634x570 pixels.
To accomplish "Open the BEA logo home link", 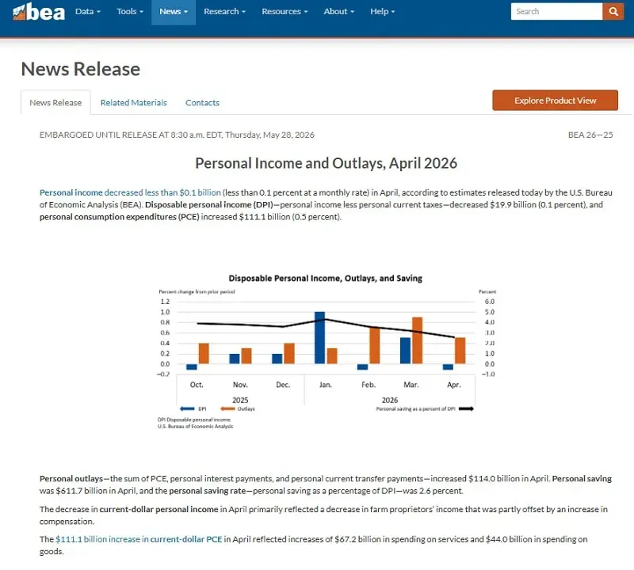I will (39, 12).
